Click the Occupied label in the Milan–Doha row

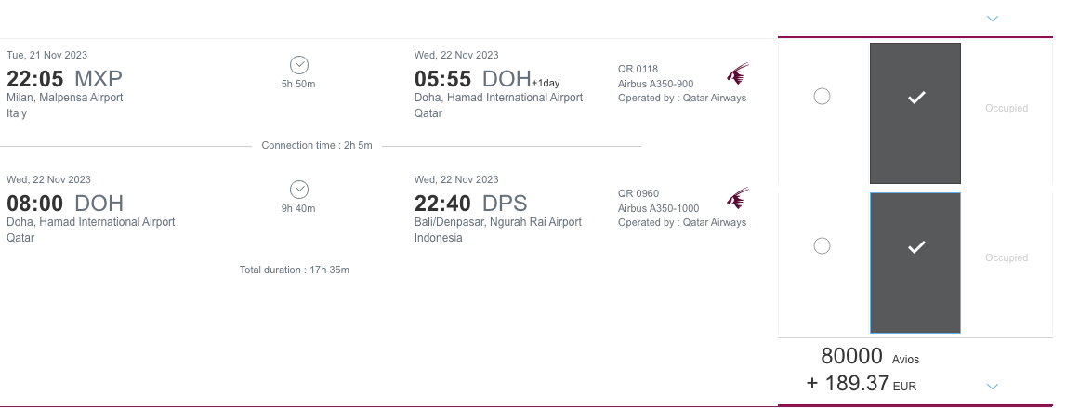[1007, 108]
